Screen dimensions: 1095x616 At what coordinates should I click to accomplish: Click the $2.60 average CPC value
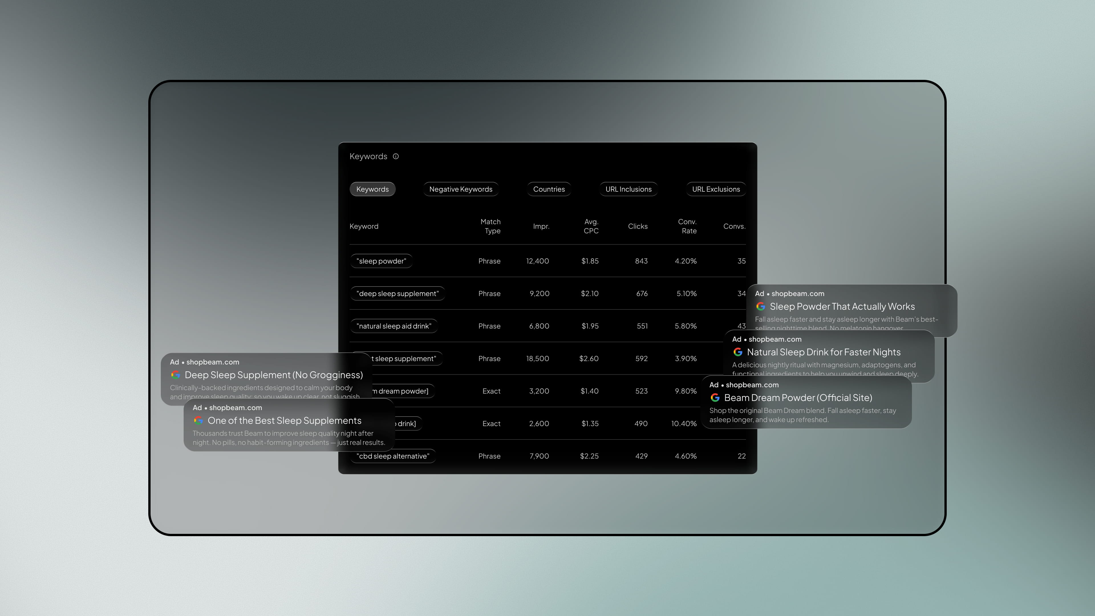coord(589,359)
